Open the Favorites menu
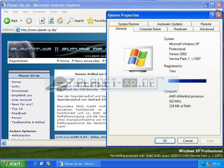Viewport: 224px width, 168px height. click(39, 12)
